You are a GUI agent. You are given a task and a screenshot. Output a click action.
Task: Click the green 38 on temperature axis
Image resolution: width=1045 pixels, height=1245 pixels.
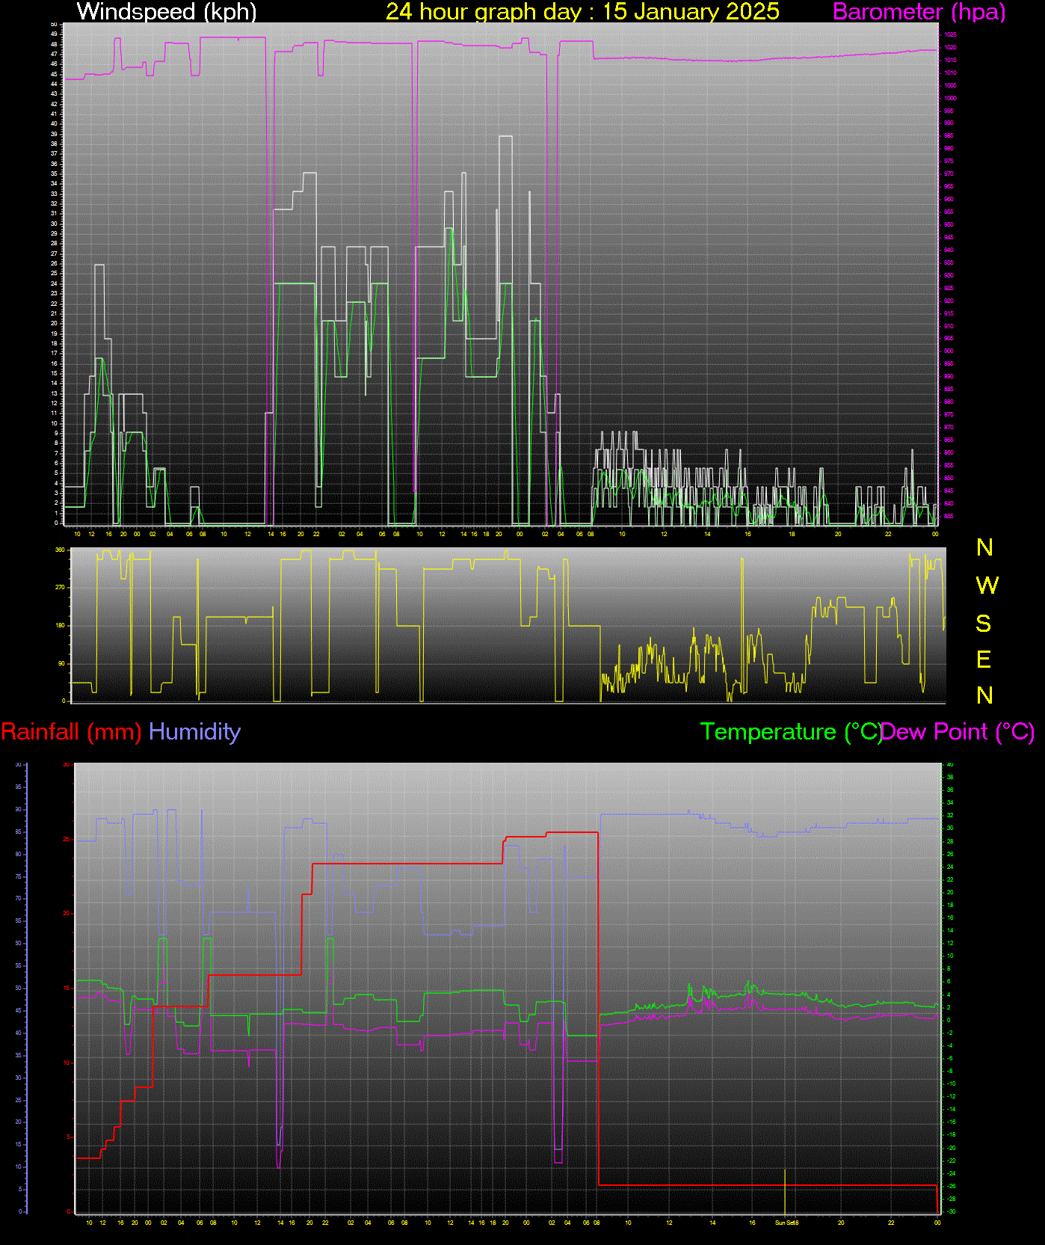pyautogui.click(x=950, y=777)
